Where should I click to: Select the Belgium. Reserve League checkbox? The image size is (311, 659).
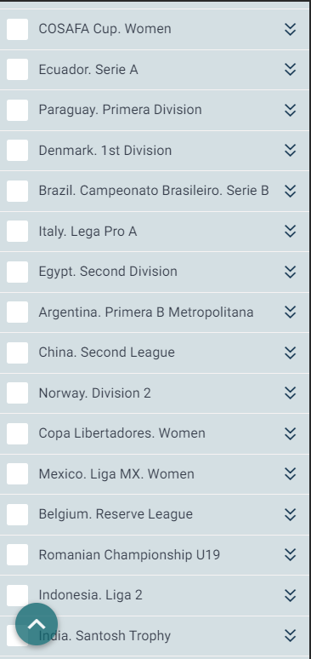[17, 514]
